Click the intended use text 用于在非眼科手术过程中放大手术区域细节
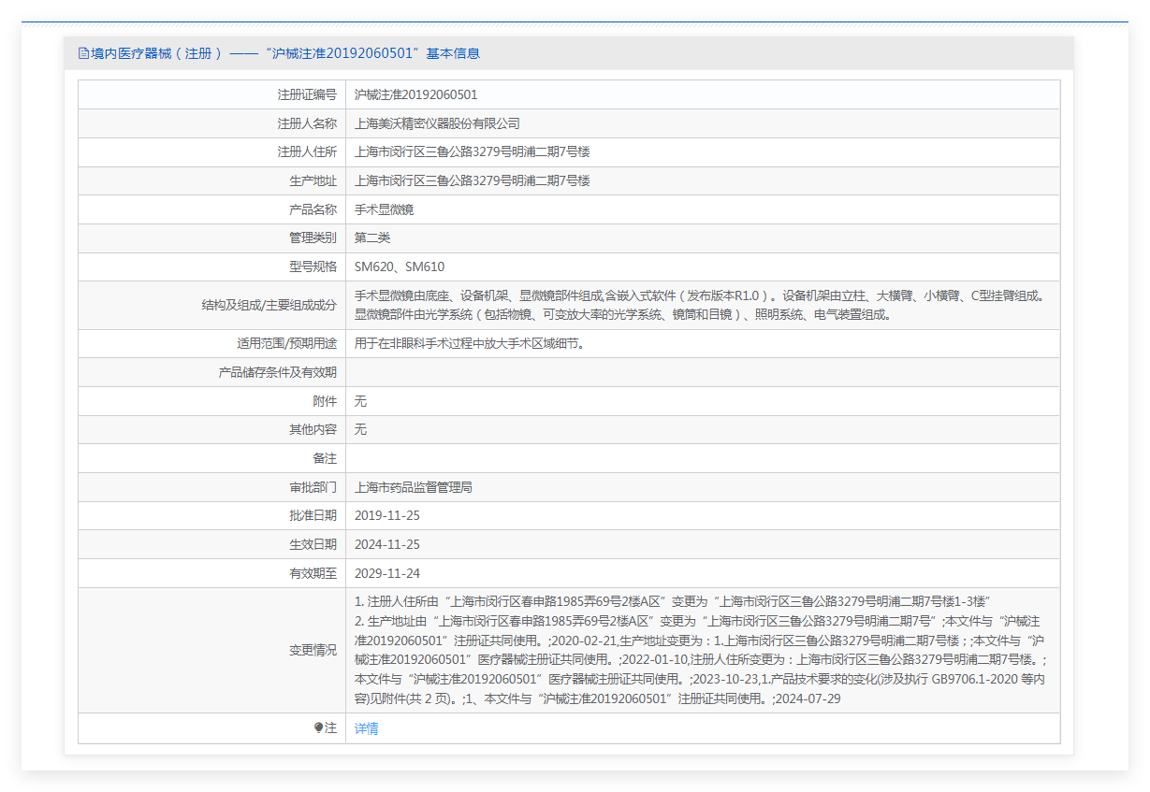The width and height of the screenshot is (1150, 792). click(x=470, y=343)
